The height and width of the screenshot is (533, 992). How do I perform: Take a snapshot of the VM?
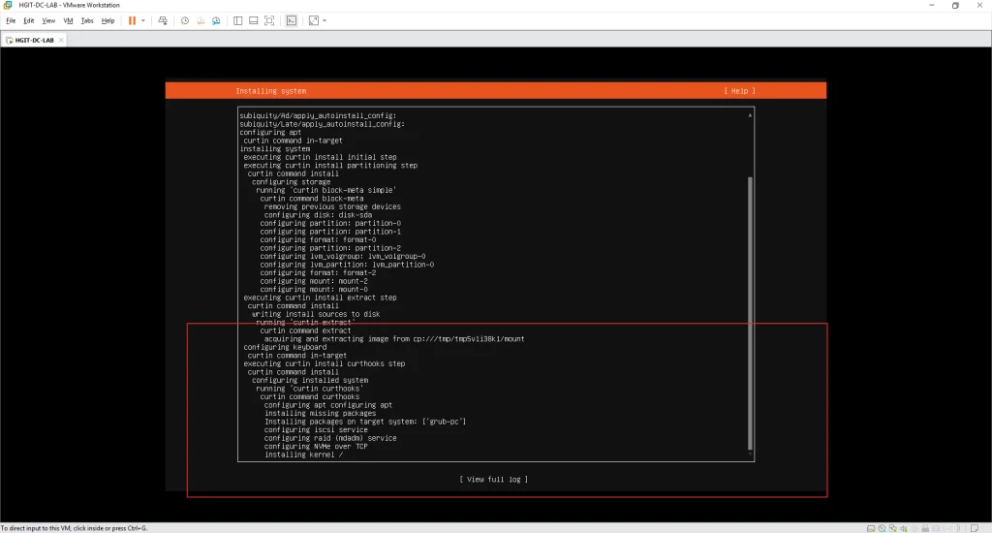tap(185, 21)
